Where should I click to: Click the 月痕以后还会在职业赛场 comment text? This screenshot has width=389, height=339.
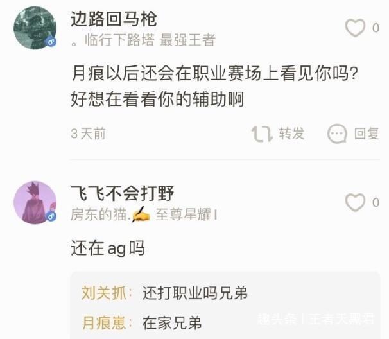point(215,86)
